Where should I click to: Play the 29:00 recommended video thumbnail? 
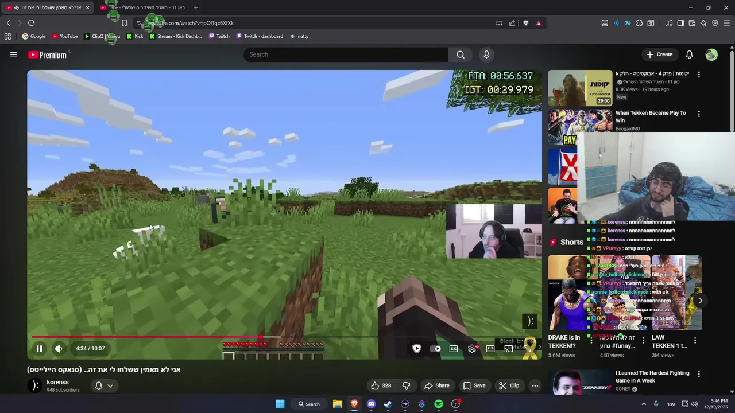coord(580,88)
